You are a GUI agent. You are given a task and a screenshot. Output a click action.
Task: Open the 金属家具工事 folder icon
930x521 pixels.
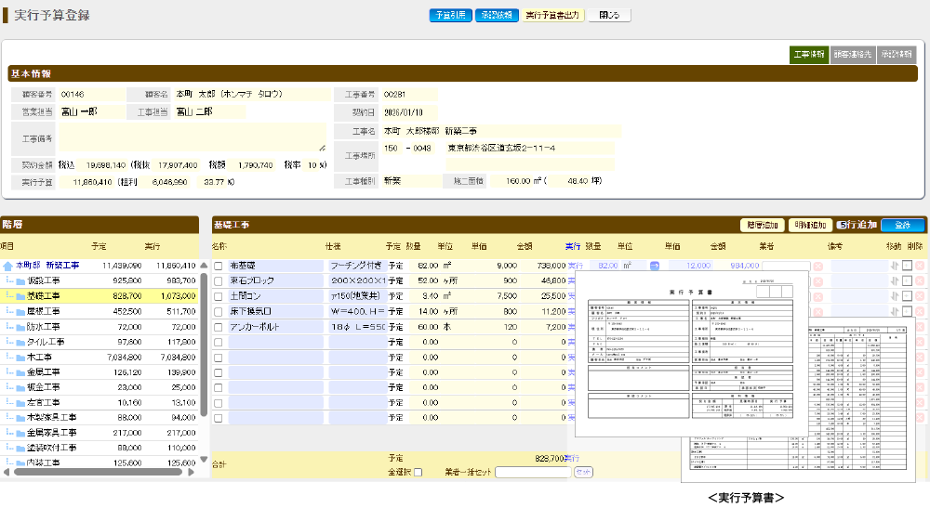[x=20, y=433]
